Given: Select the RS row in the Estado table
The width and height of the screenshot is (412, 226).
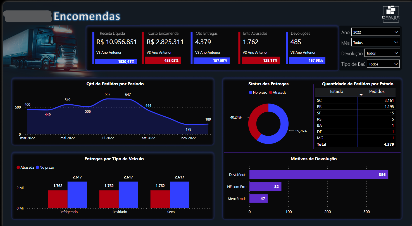Looking at the screenshot, I should (355, 119).
